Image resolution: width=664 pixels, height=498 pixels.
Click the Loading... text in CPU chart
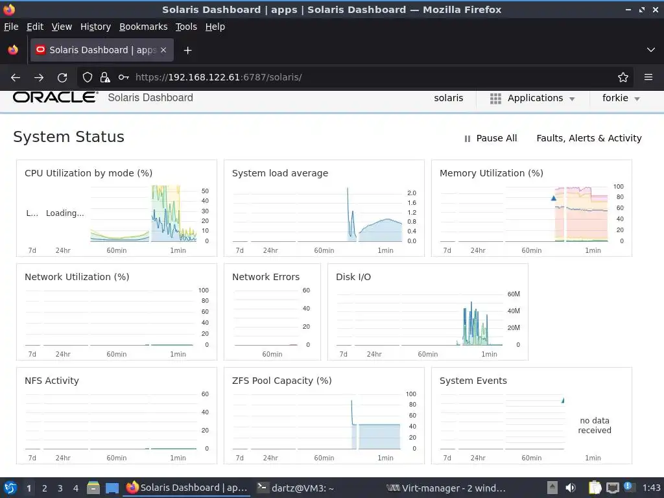pos(65,213)
